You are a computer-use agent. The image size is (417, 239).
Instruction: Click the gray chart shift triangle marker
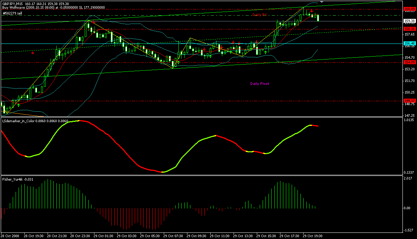[321, 2]
